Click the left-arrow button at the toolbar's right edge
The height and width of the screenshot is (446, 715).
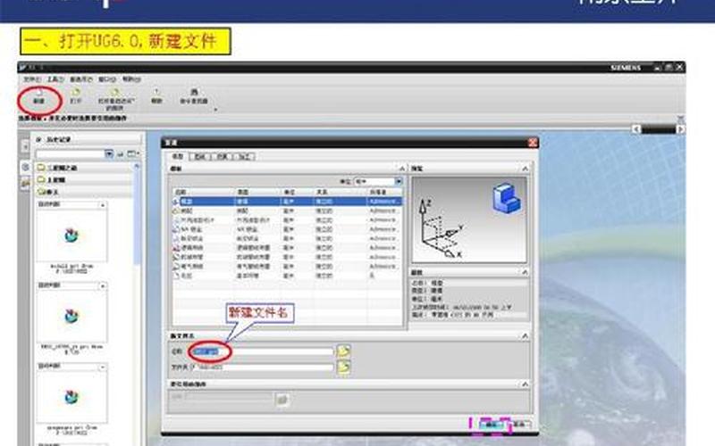tap(636, 129)
